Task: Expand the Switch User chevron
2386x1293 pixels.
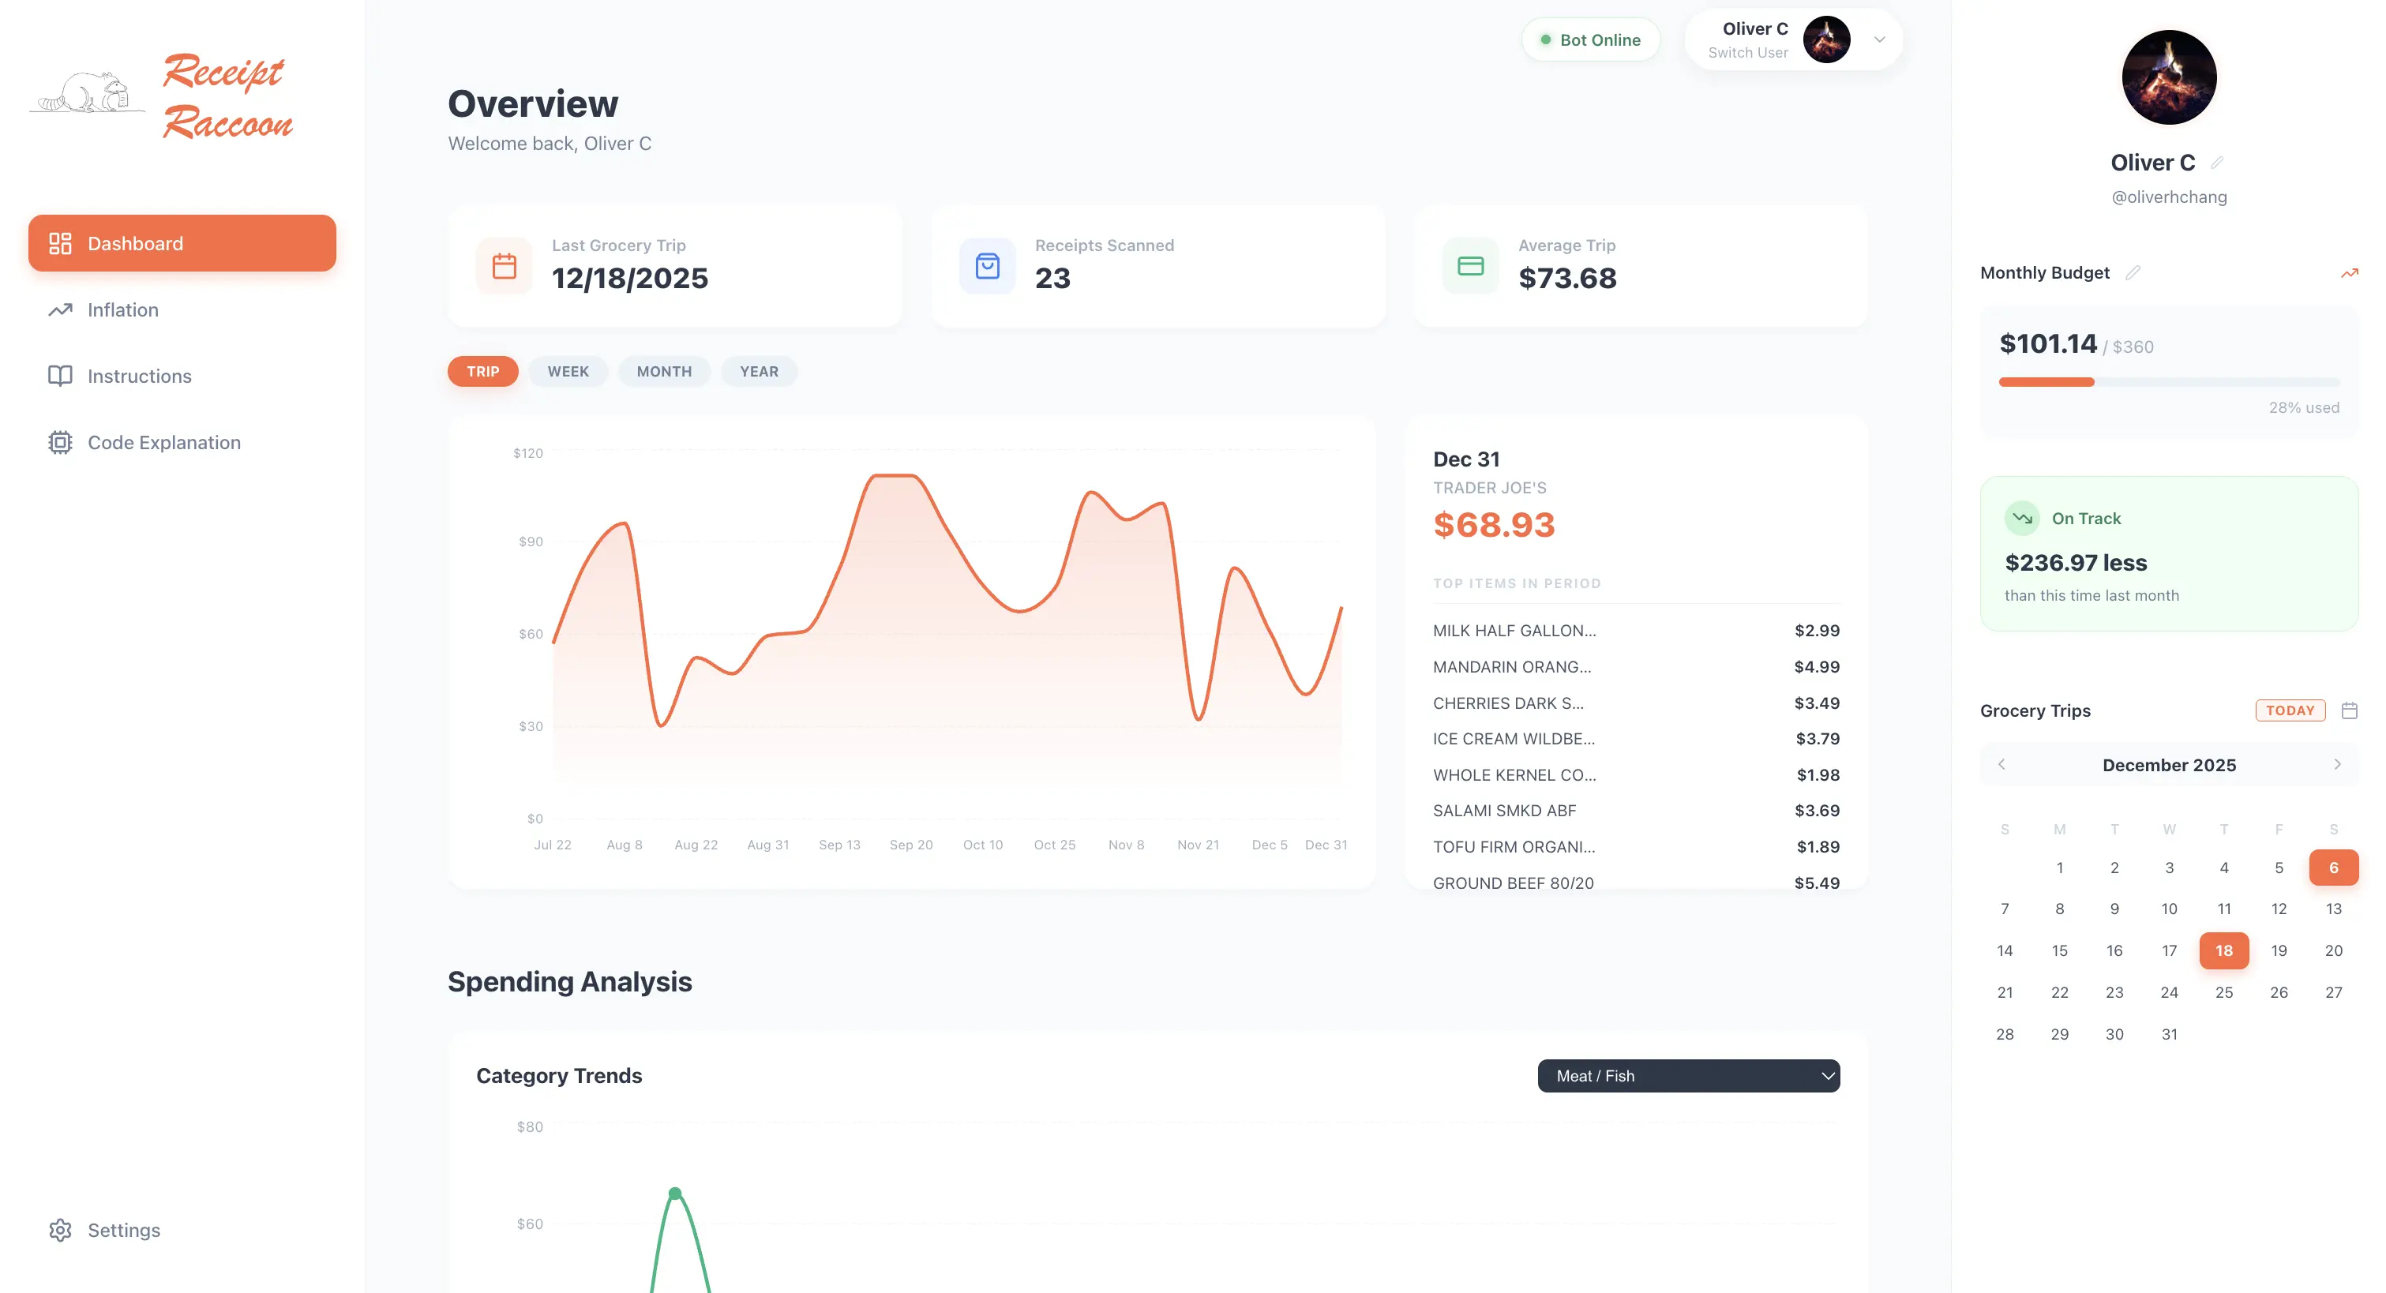Action: pyautogui.click(x=1879, y=39)
